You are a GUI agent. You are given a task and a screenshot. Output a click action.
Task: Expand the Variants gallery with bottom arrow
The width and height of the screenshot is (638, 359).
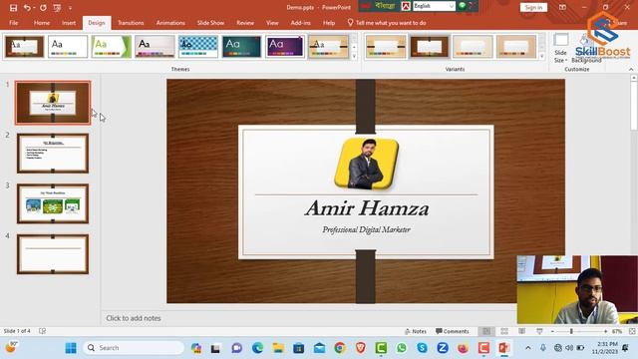(x=542, y=57)
